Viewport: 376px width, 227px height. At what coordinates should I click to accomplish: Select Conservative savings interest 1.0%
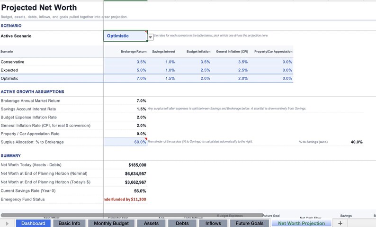pos(170,62)
